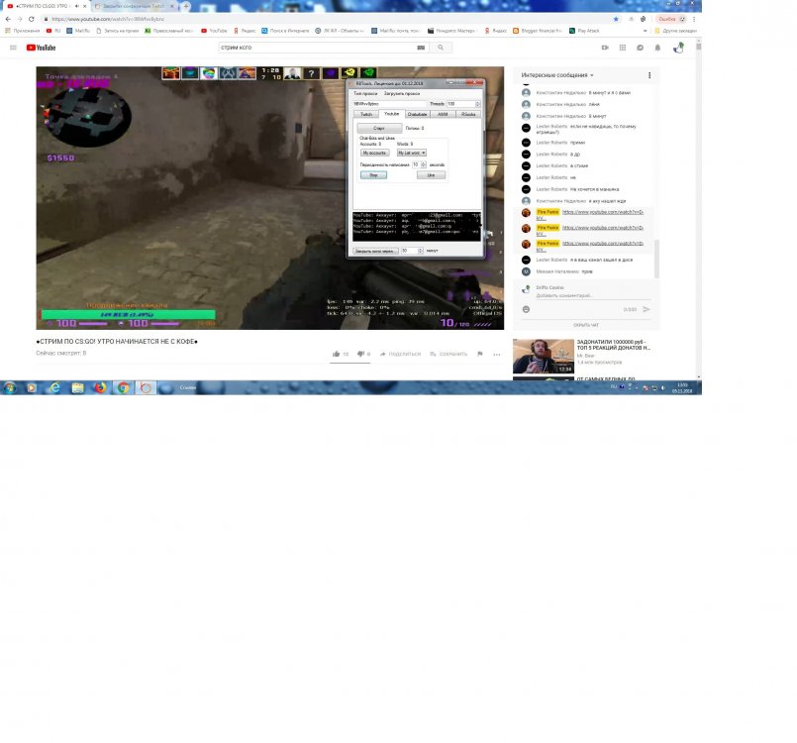Click 'СКРЫТЬ ЧАТ' to hide the chat
Viewport: 797px width, 743px height.
click(x=586, y=325)
